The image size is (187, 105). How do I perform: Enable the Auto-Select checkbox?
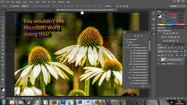click(x=10, y=6)
